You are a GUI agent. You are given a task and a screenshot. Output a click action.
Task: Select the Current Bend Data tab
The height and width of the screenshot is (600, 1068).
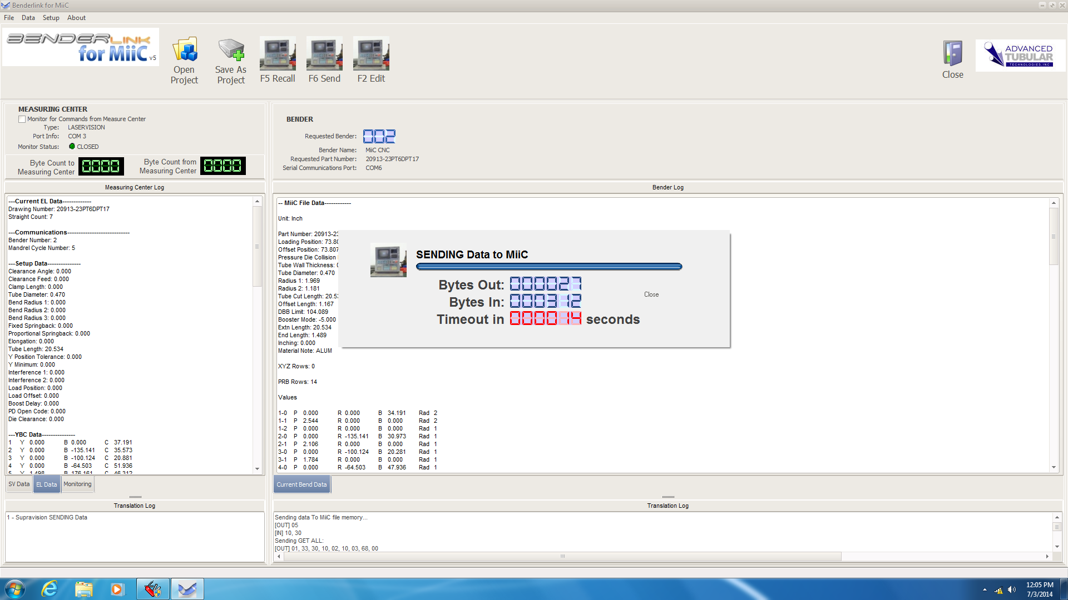[x=302, y=484]
